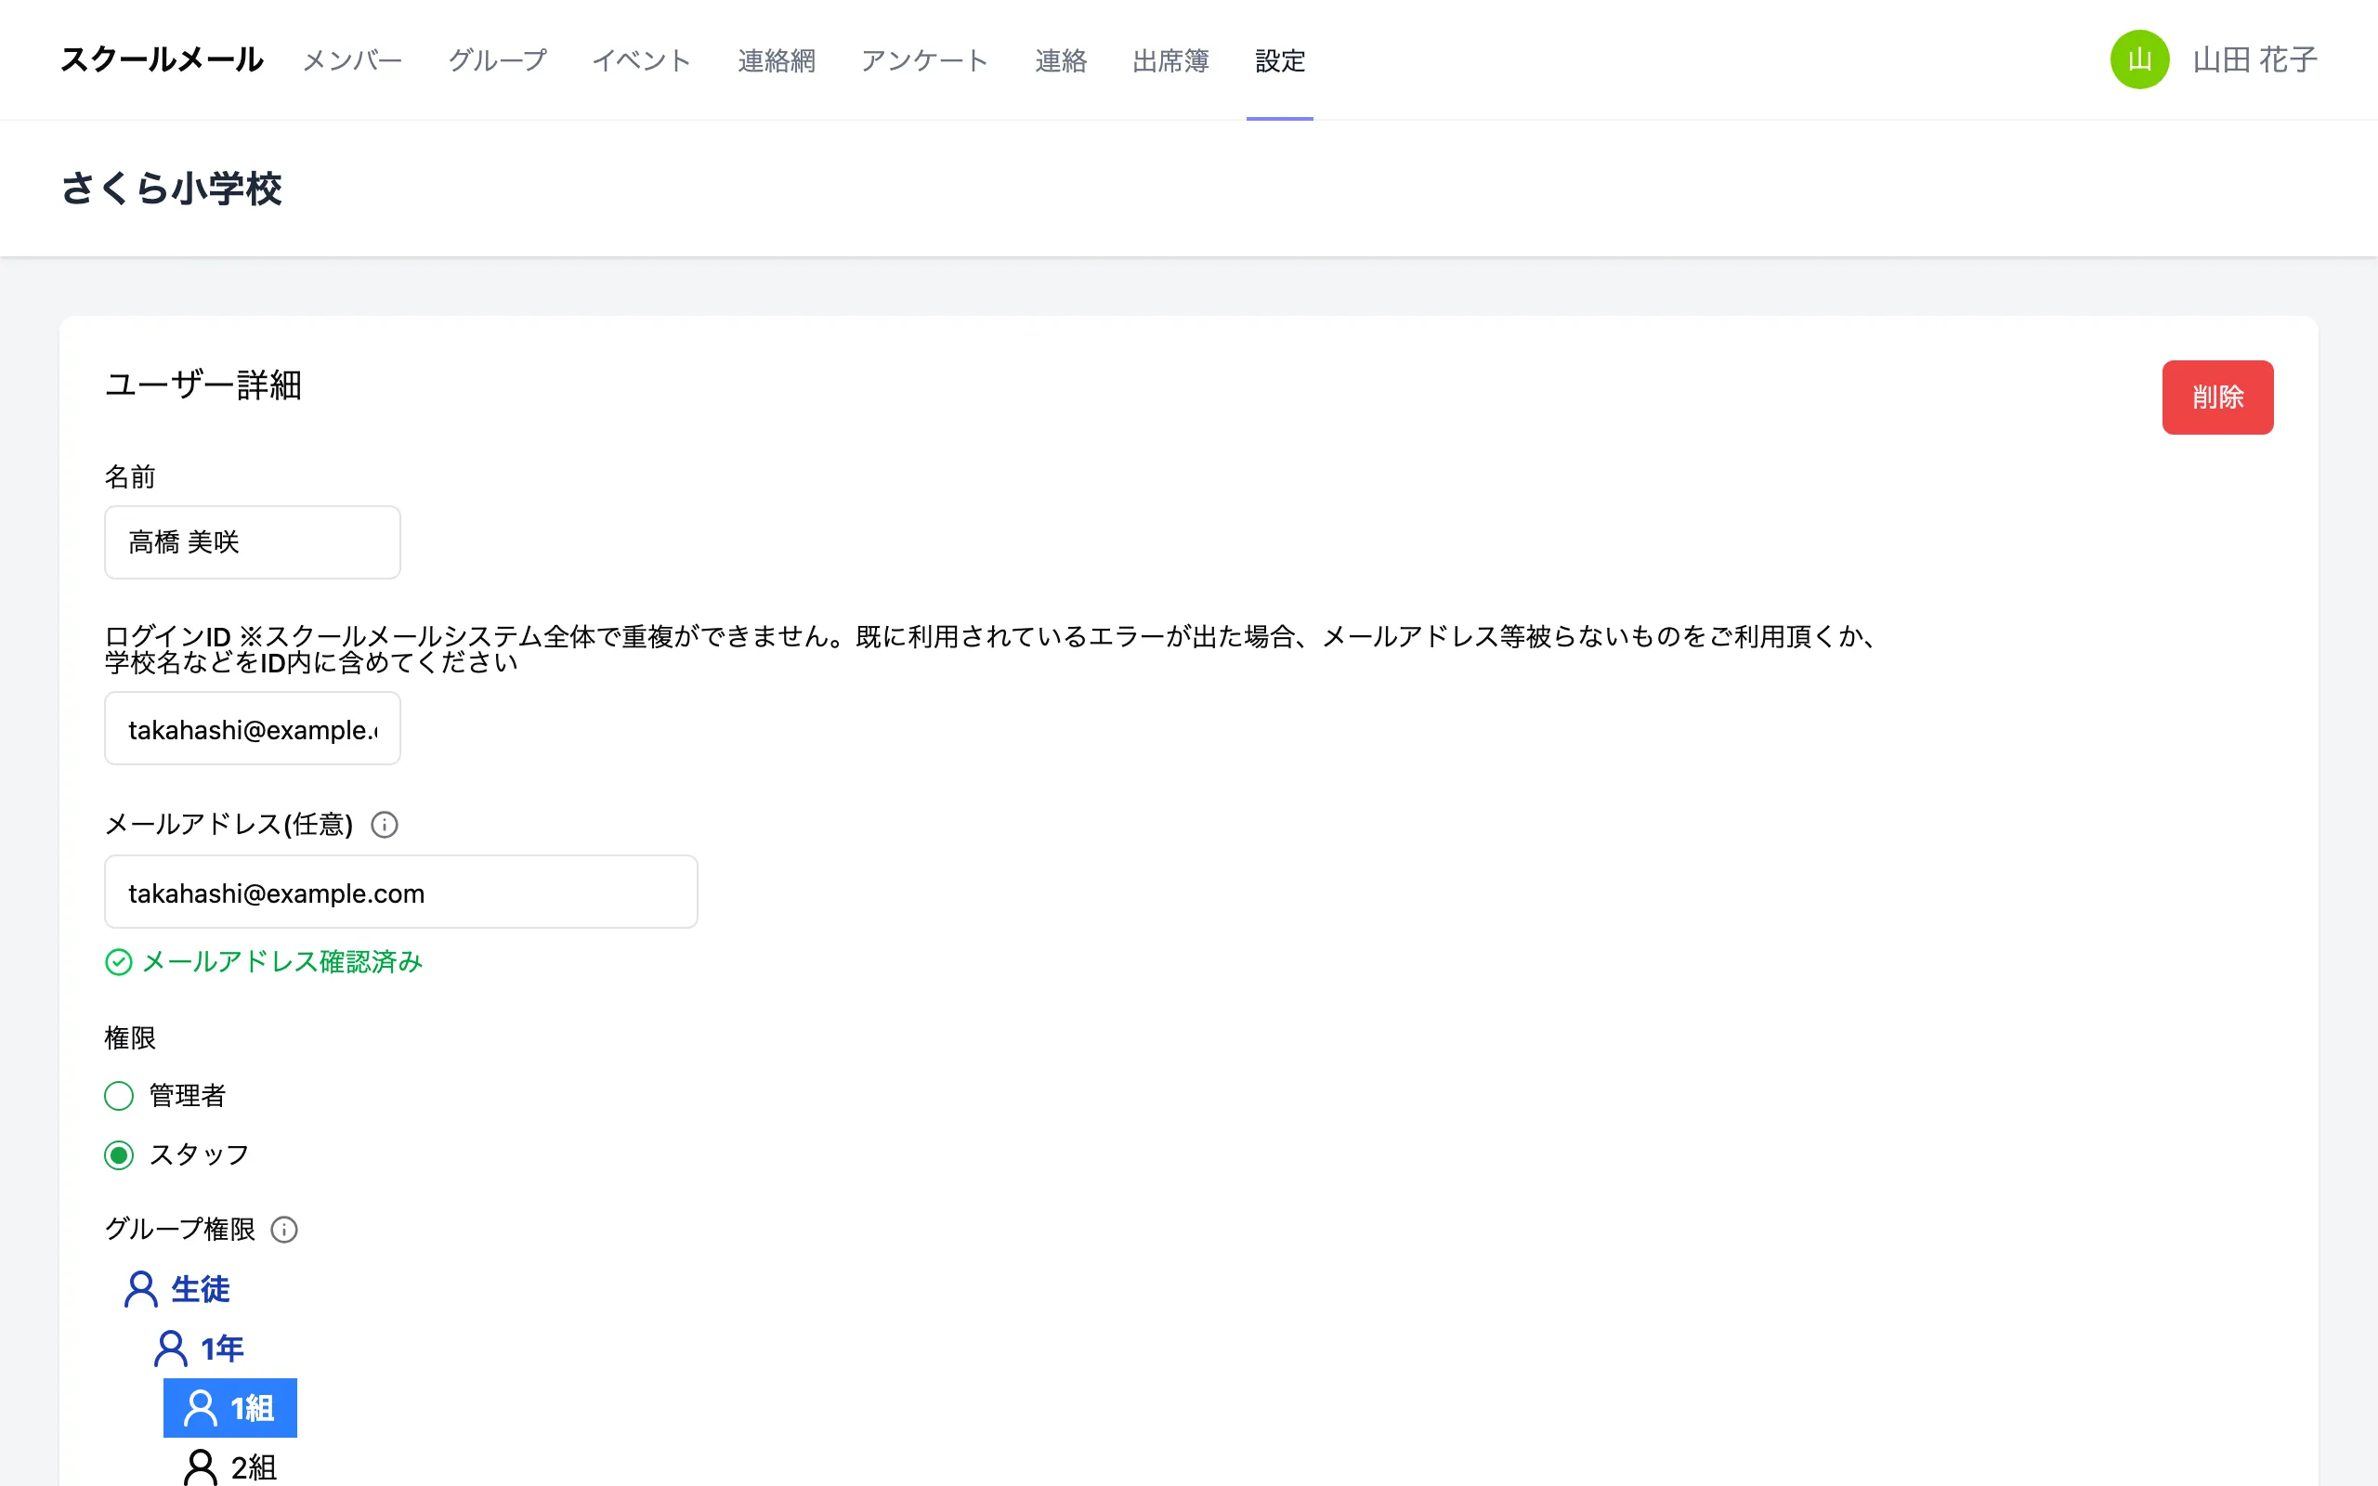This screenshot has width=2378, height=1486.
Task: Open the グループ tab
Action: pos(497,61)
